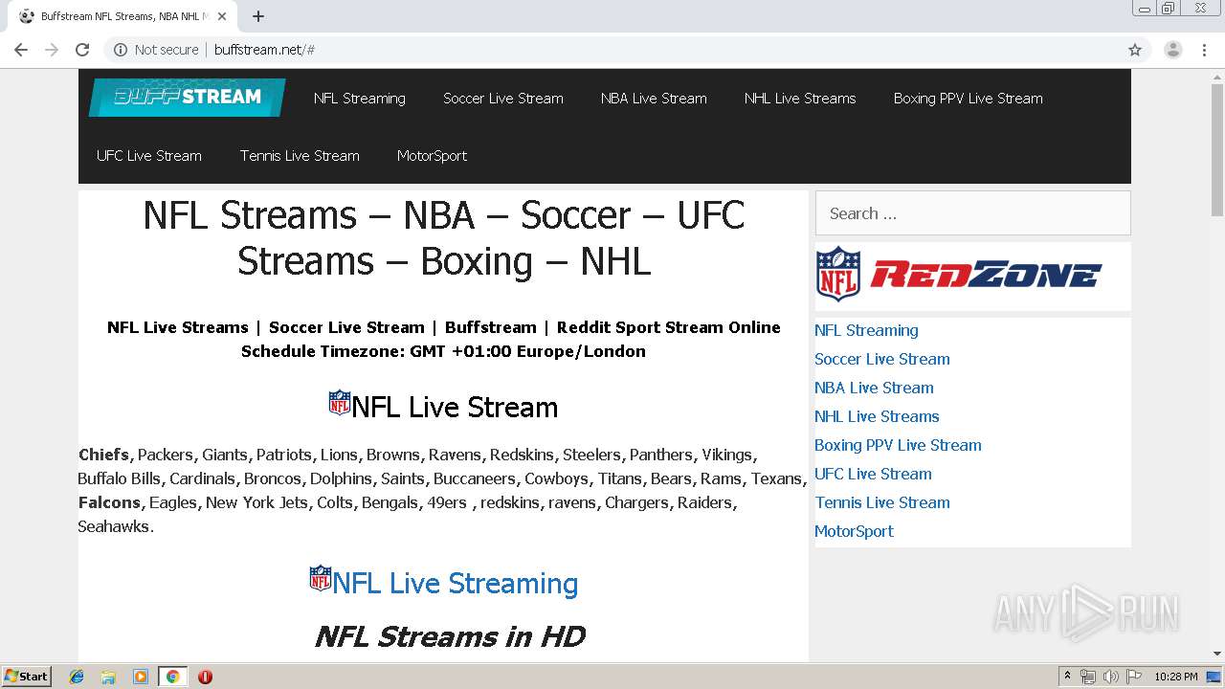1225x689 pixels.
Task: Click the bold Chiefs team name
Action: point(103,455)
